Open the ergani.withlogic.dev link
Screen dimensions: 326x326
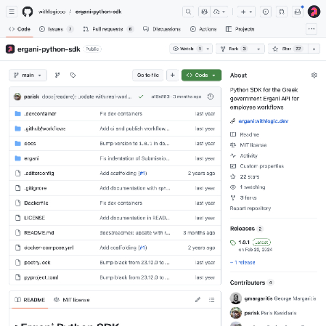pos(263,121)
